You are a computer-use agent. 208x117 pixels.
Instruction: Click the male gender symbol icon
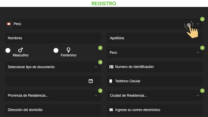coord(21,50)
